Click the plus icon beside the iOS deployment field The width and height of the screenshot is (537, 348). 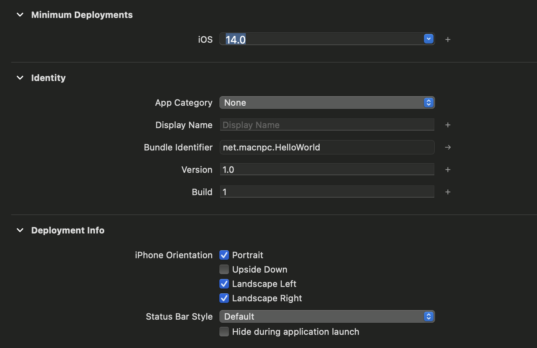coord(448,40)
